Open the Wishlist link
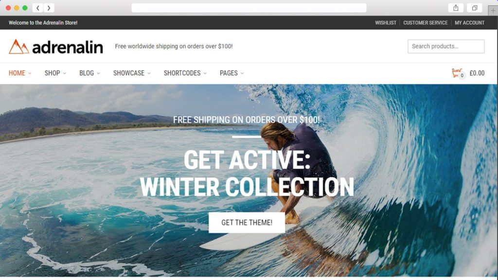This screenshot has height=280, width=498. 386,23
